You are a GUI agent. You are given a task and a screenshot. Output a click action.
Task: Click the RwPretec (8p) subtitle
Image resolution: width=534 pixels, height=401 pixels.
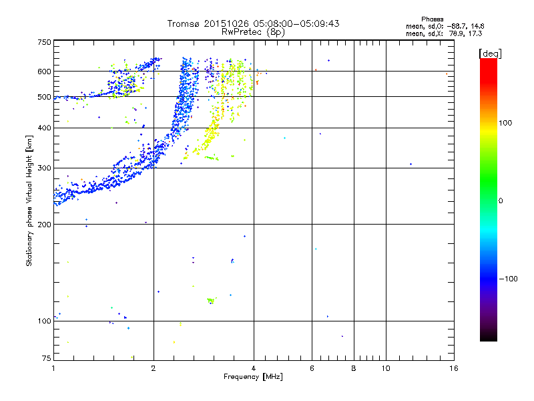253,32
